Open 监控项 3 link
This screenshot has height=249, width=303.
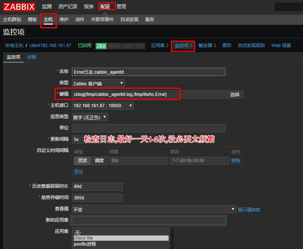[183, 46]
